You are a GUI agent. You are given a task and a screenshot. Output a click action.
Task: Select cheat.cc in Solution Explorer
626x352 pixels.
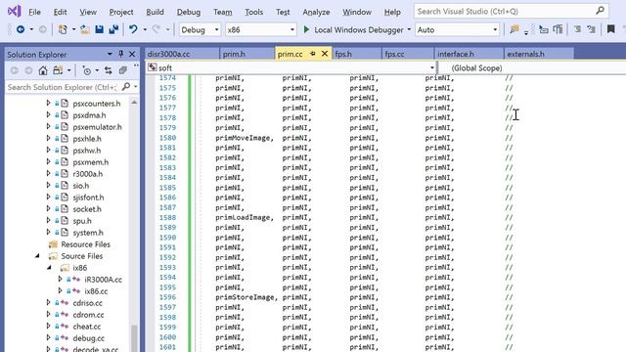[x=87, y=326]
